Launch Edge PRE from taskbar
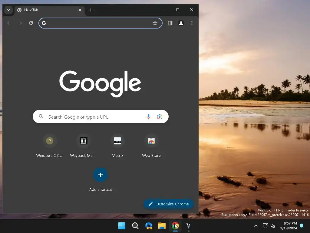Image resolution: width=310 pixels, height=233 pixels. 149,226
